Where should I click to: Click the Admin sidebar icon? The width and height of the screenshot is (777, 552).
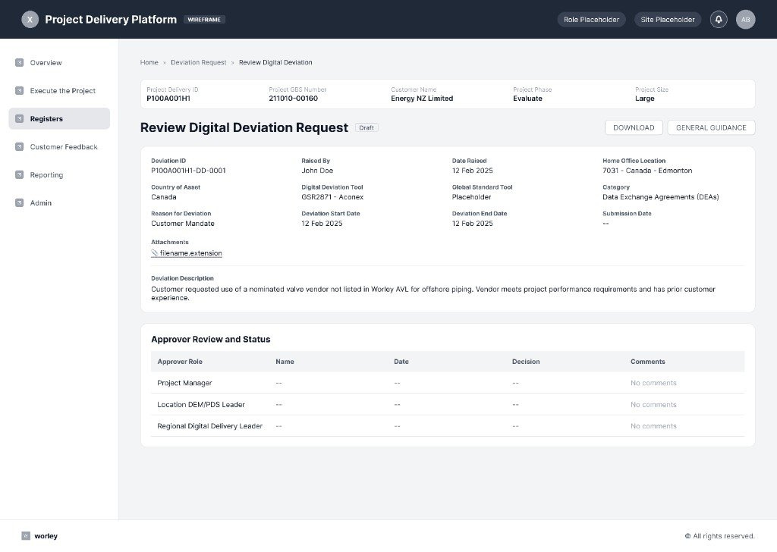tap(19, 203)
